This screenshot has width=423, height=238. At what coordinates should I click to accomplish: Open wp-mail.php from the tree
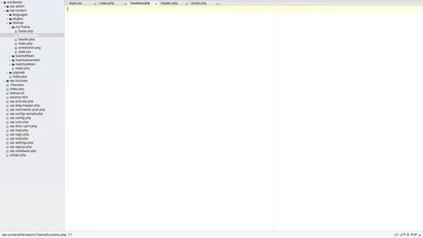19,138
